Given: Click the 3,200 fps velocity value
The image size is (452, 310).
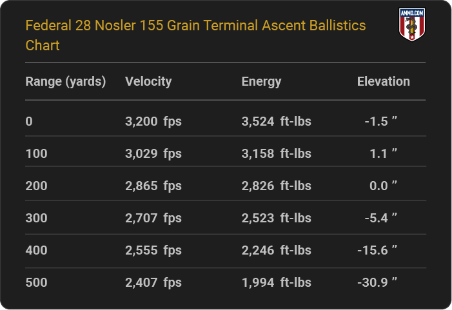Looking at the screenshot, I should click(153, 121).
